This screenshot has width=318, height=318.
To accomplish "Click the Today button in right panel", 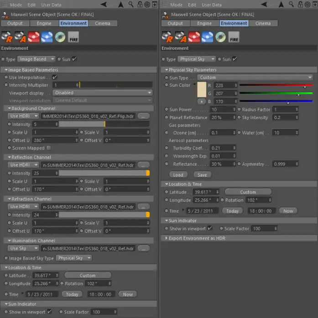I will coord(232,211).
